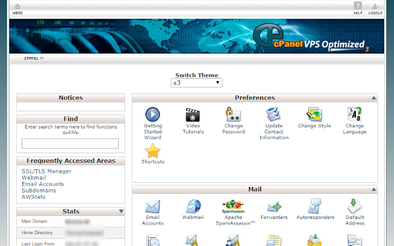Viewport: 394px width, 246px height.
Task: Open the Switch Theme x3 dropdown
Action: point(196,83)
